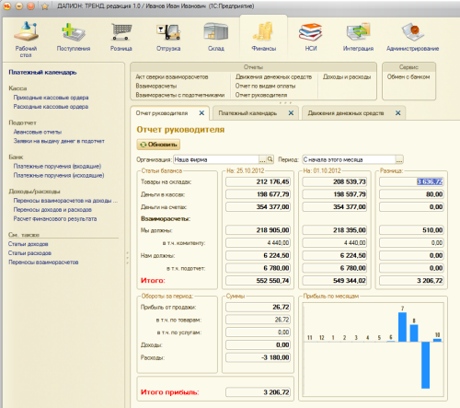The width and height of the screenshot is (460, 408).
Task: Open the ellipsis selector for the Период field
Action: pos(399,159)
